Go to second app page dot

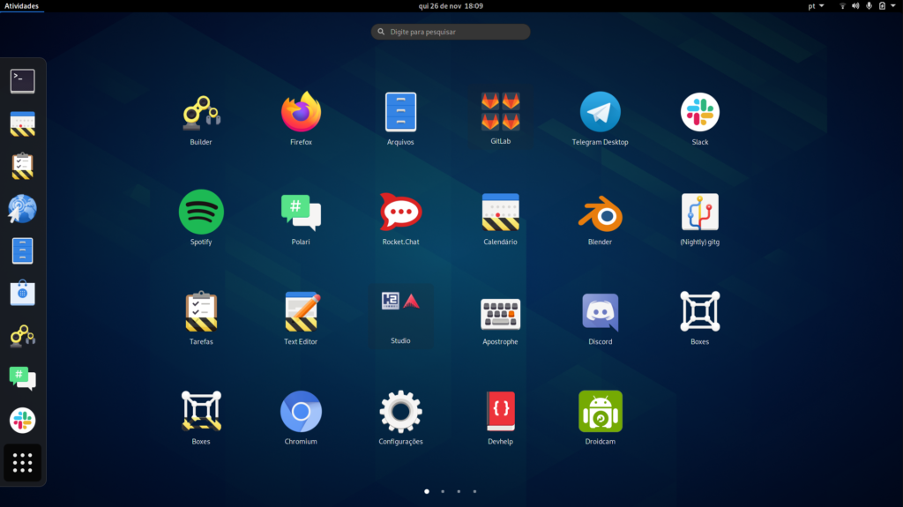coord(443,491)
